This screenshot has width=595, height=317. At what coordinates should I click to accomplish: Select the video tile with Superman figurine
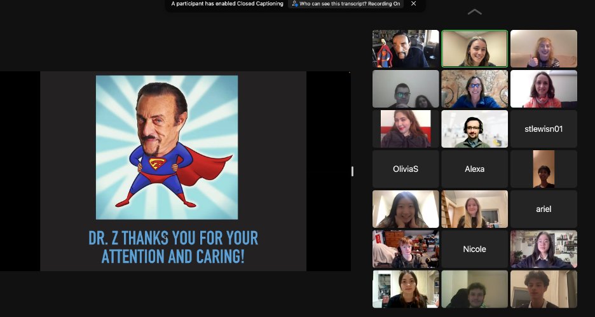pyautogui.click(x=406, y=48)
